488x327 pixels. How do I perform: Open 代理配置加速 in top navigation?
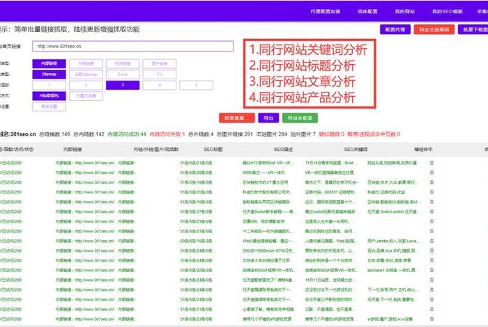point(326,12)
